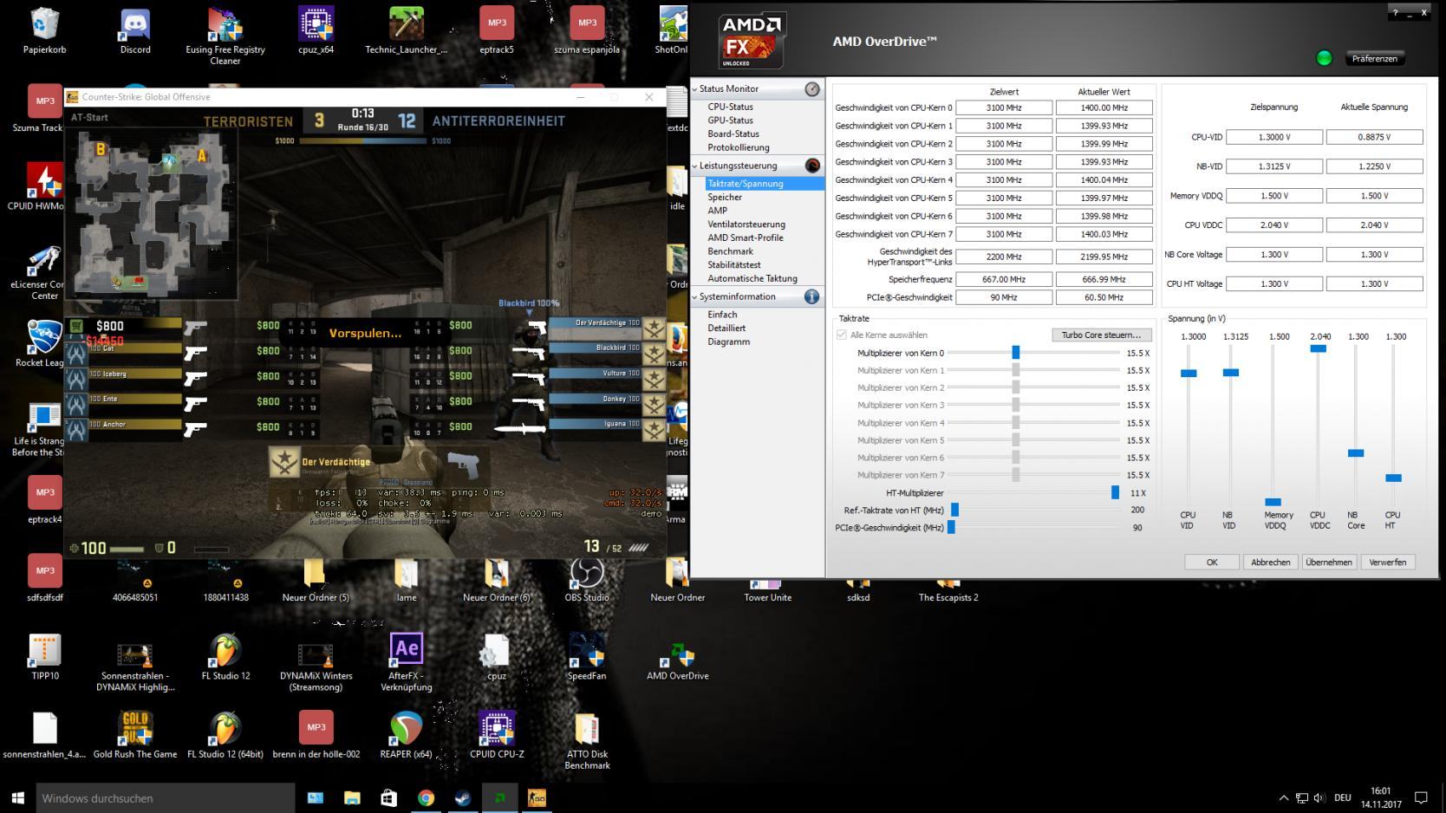Open Tower Unite desktop shortcut
1446x813 pixels.
pyautogui.click(x=767, y=591)
